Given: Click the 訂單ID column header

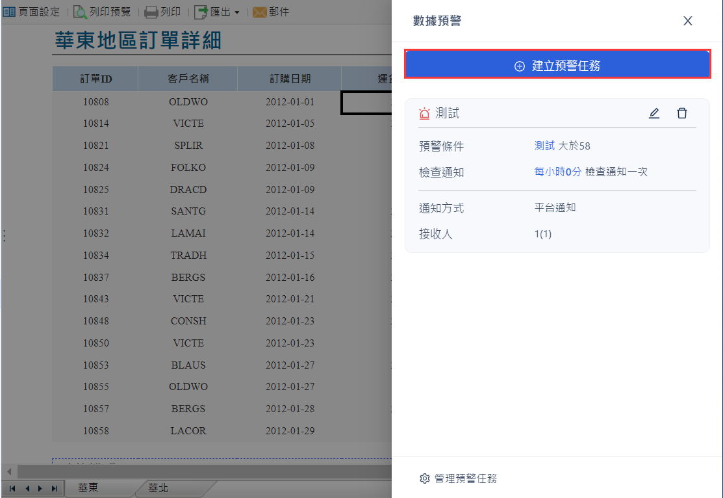Looking at the screenshot, I should pos(95,79).
